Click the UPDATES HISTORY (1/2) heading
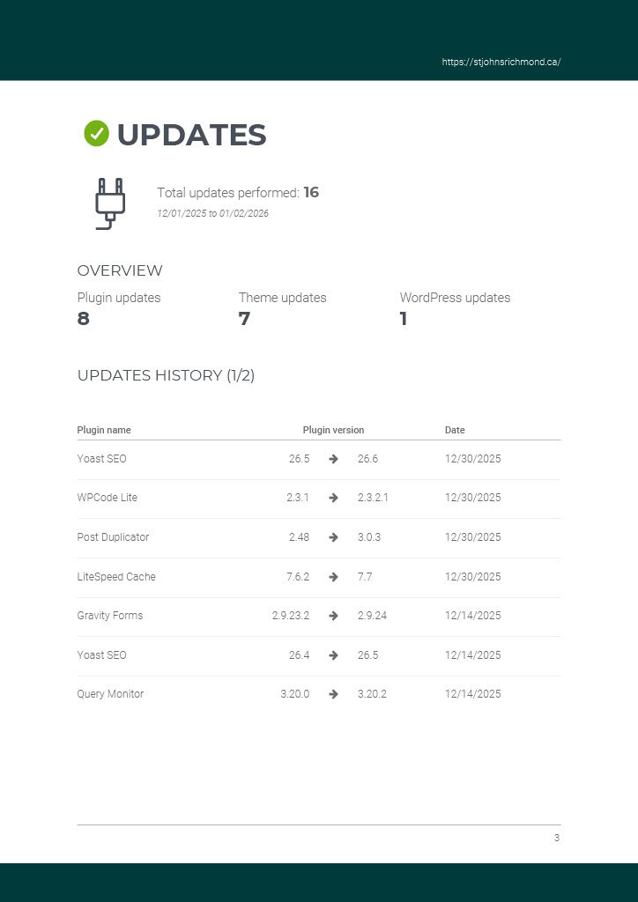 pos(166,375)
